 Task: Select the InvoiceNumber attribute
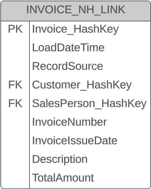click(x=69, y=122)
